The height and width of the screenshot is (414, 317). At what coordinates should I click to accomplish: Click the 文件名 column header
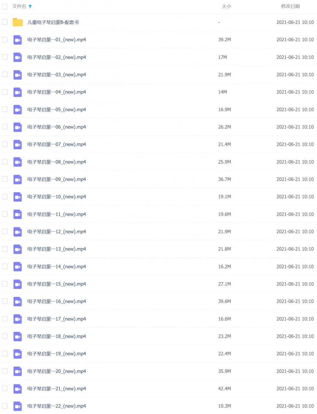(19, 6)
